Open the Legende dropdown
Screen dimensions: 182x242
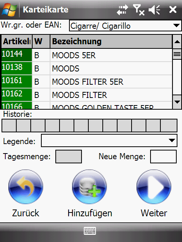[109, 140]
